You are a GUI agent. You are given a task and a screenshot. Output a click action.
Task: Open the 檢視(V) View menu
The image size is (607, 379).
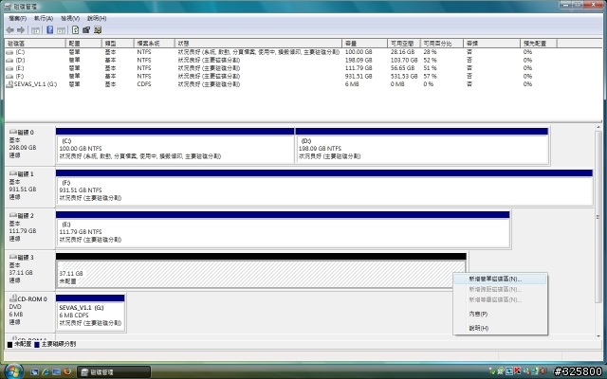pos(70,18)
